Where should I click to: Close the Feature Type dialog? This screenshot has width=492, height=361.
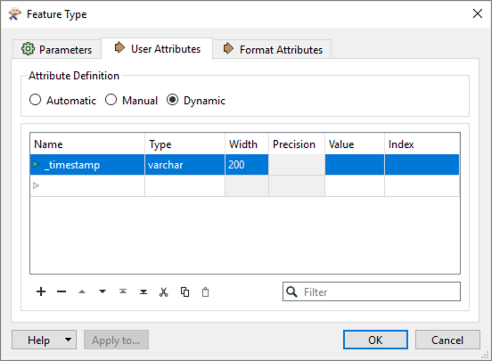pyautogui.click(x=478, y=13)
